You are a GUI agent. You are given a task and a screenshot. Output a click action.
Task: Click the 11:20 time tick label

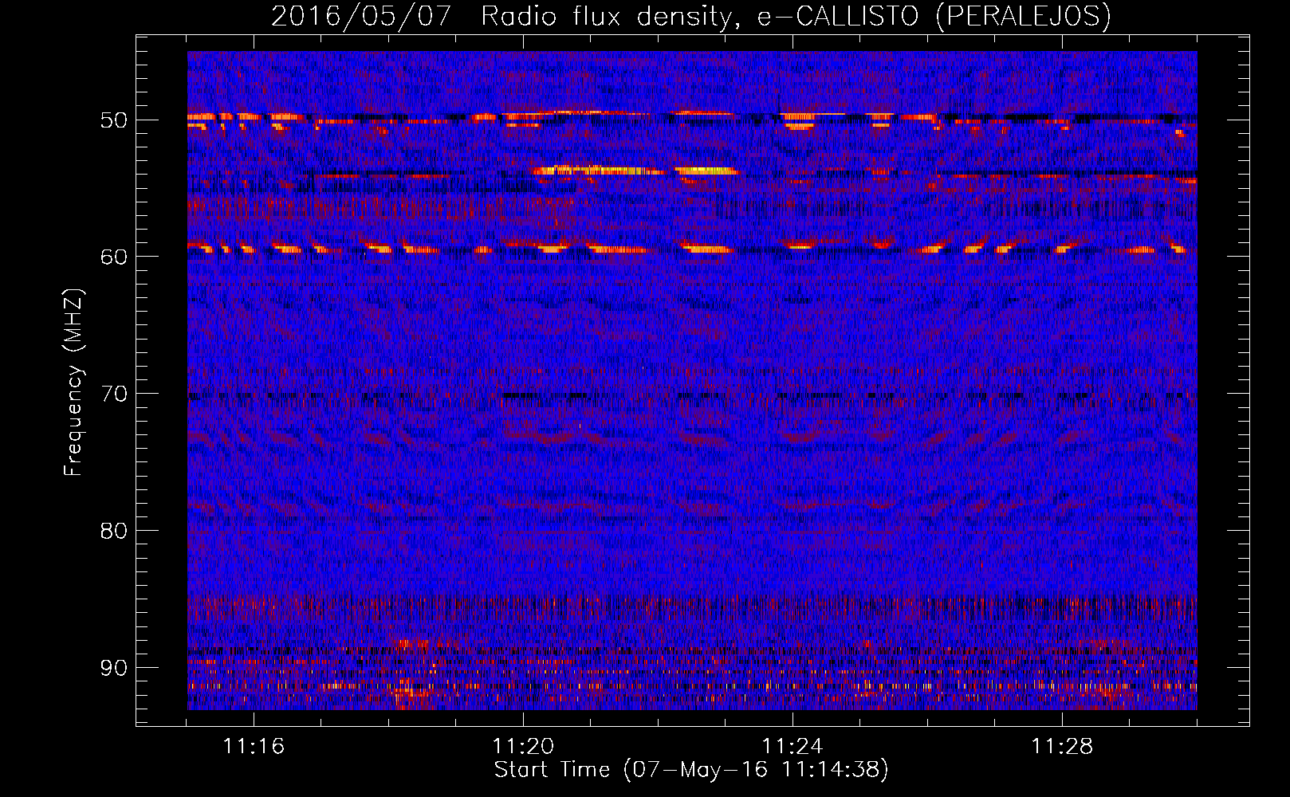point(523,747)
